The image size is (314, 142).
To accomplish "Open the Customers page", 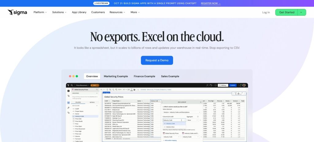I will tap(98, 12).
